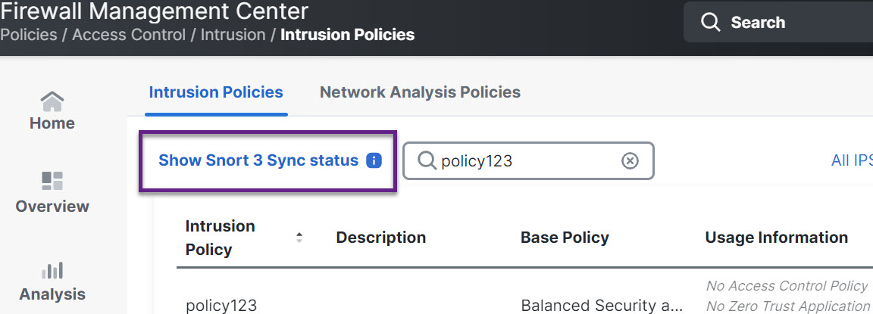Click the Access Control breadcrumb
873x314 pixels.
[129, 35]
